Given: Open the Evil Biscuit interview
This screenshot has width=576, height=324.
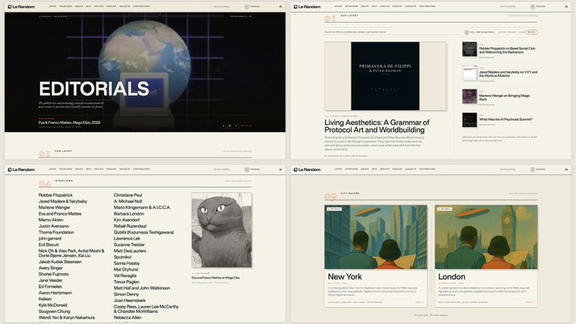Looking at the screenshot, I should [48, 244].
